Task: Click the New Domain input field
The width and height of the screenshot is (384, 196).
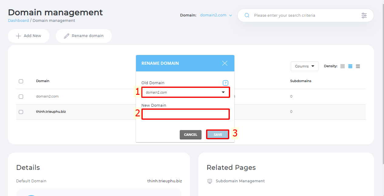Action: click(185, 114)
